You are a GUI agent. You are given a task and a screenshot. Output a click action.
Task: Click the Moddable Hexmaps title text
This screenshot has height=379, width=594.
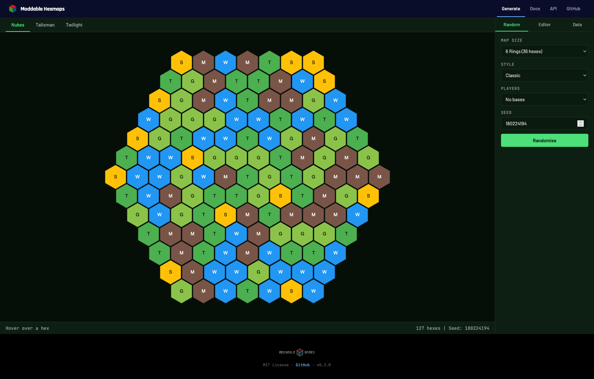pyautogui.click(x=42, y=9)
